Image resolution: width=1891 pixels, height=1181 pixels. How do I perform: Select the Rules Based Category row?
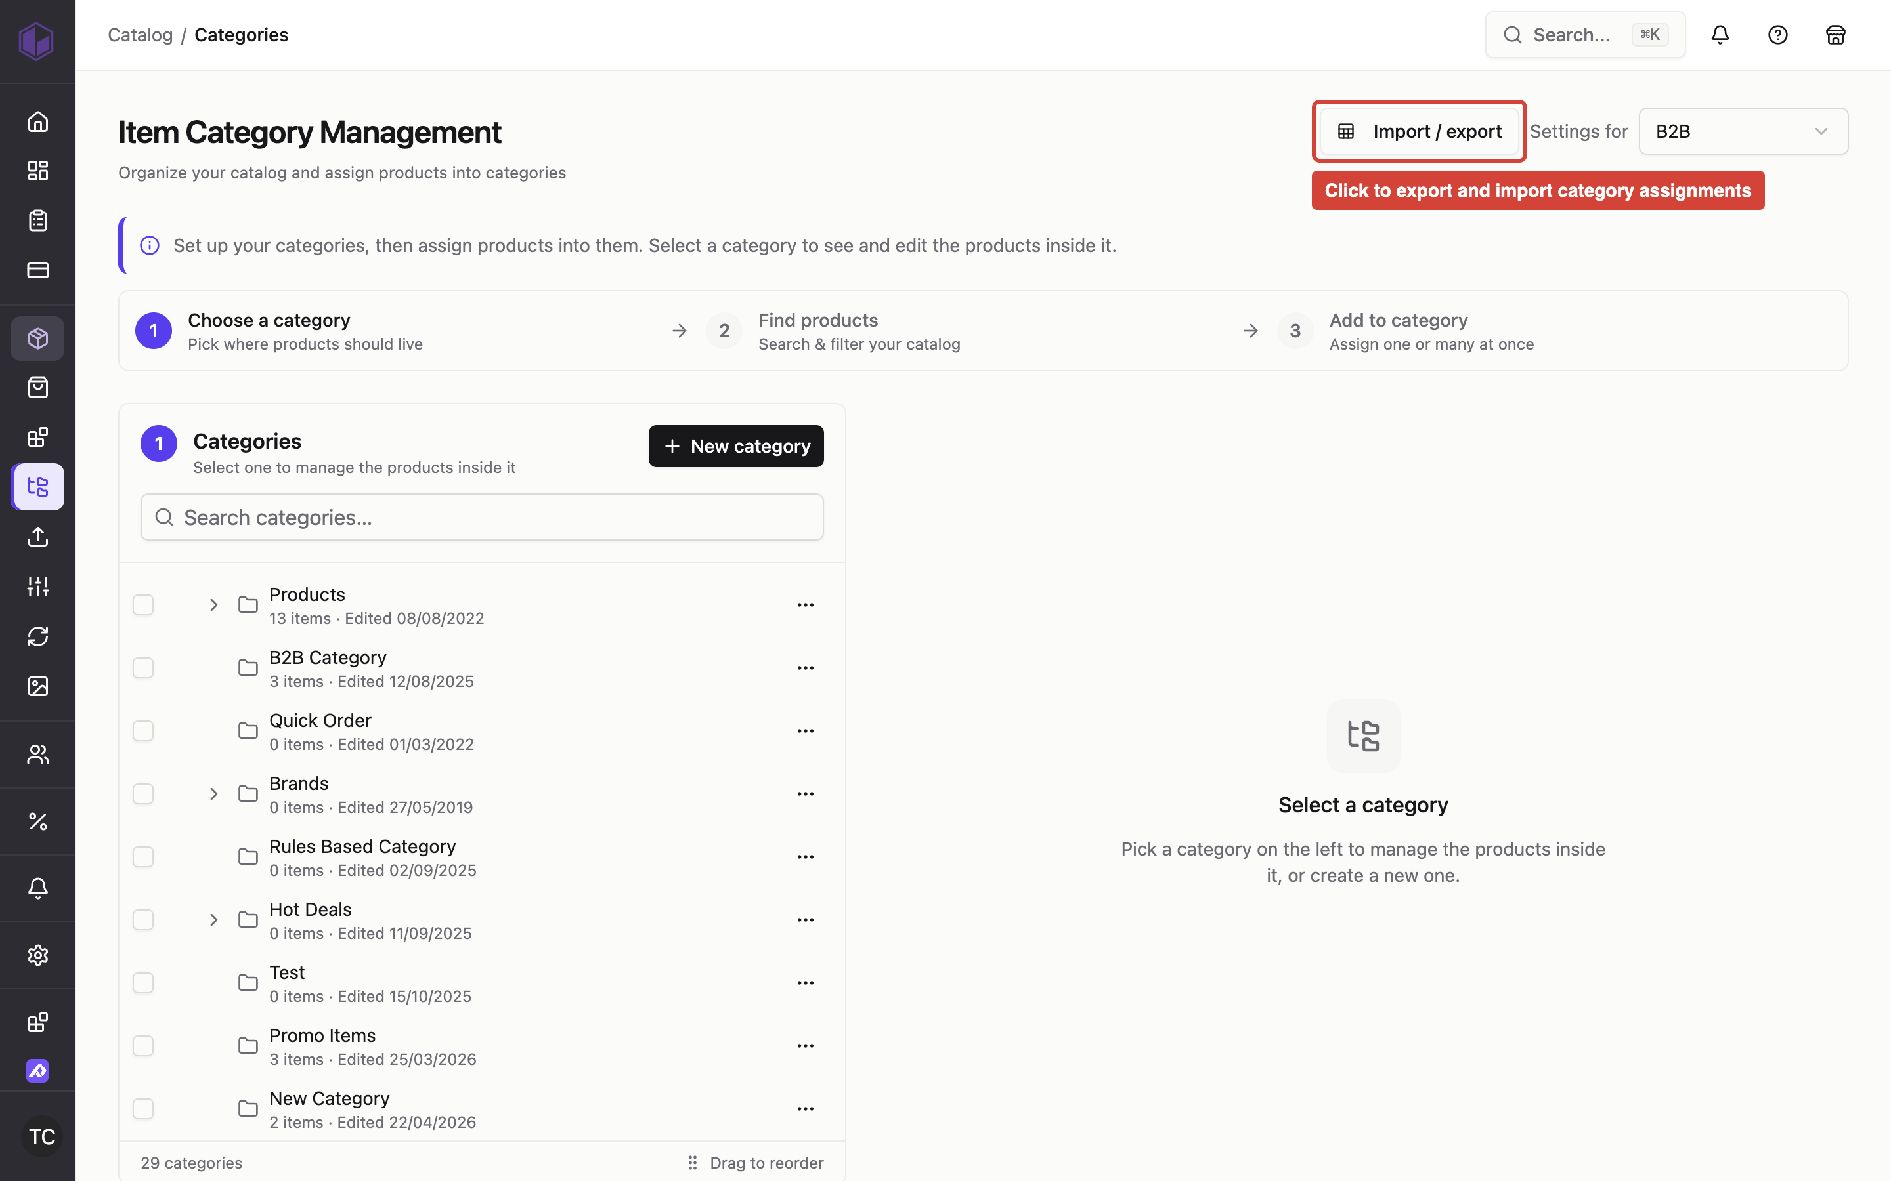pos(482,857)
